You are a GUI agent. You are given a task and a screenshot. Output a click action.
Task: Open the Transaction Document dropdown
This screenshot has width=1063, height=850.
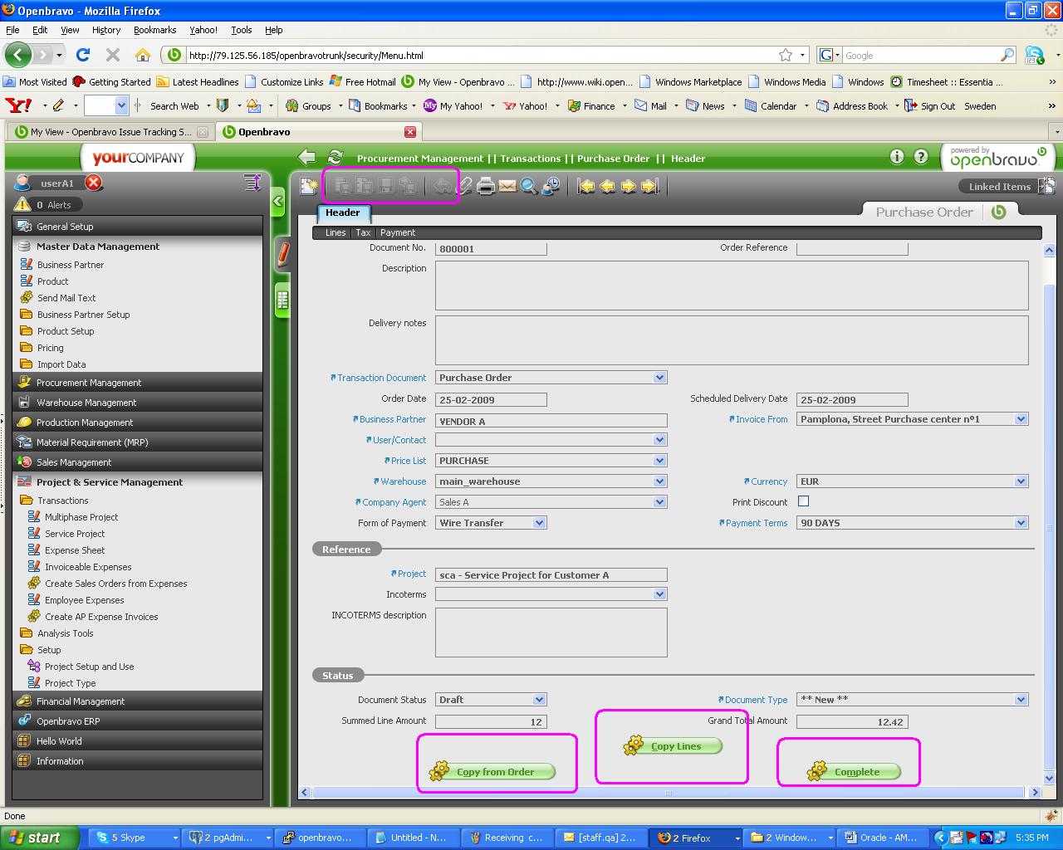click(x=659, y=378)
